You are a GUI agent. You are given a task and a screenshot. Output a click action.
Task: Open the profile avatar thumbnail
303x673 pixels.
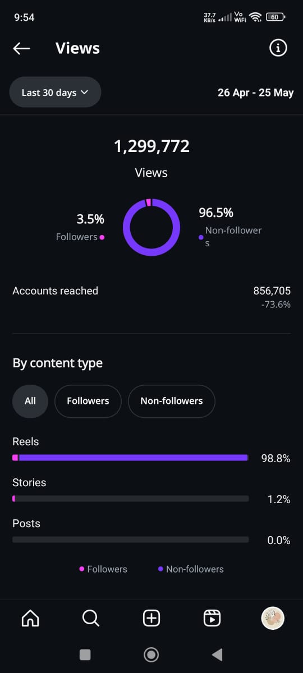pyautogui.click(x=273, y=618)
